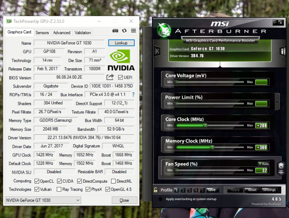
Task: Click the Name field NVIDIA GeForce GT 1030
Action: (69, 43)
